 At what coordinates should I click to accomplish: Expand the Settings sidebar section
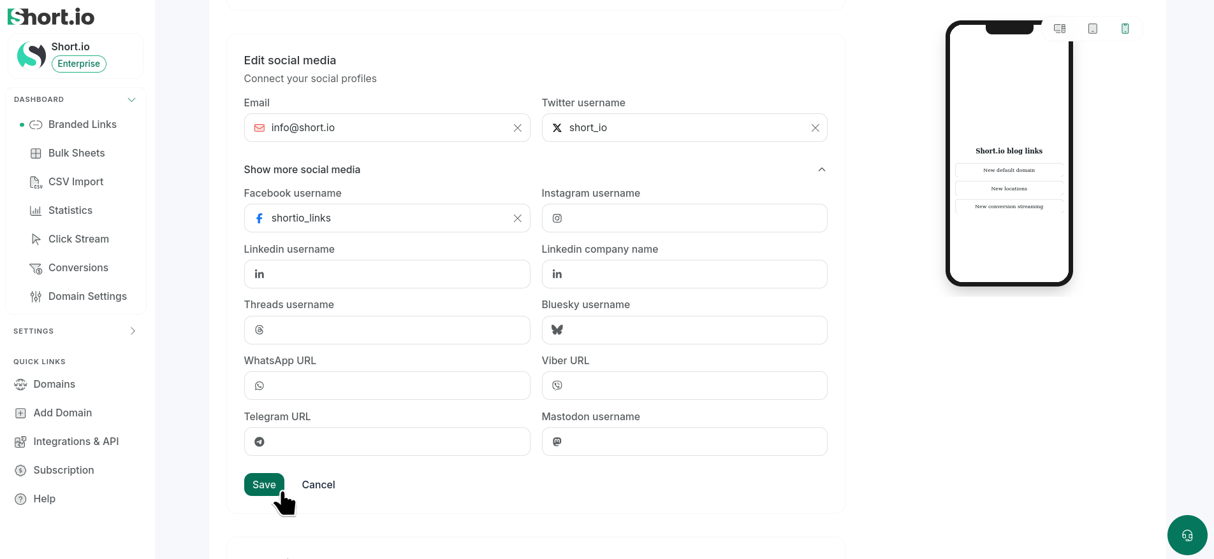tap(133, 331)
